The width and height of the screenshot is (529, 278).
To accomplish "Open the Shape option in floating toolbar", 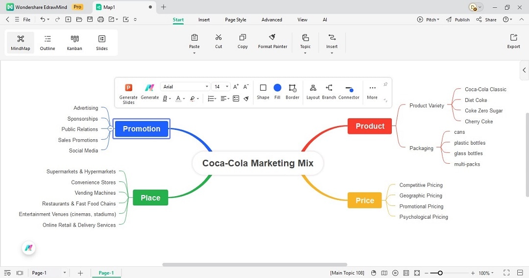I will click(263, 92).
